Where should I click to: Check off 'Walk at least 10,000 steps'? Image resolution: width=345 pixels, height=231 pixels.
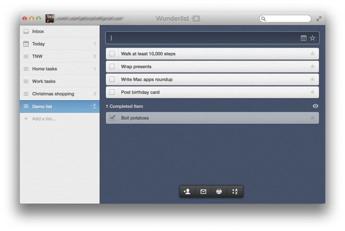pos(112,54)
